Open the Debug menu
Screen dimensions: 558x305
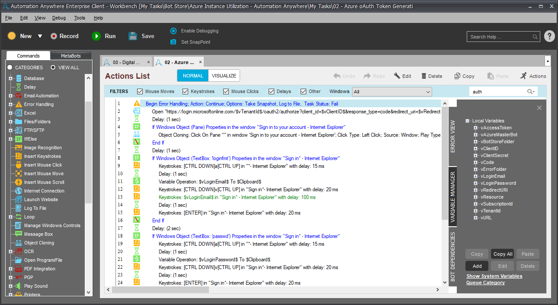(59, 18)
